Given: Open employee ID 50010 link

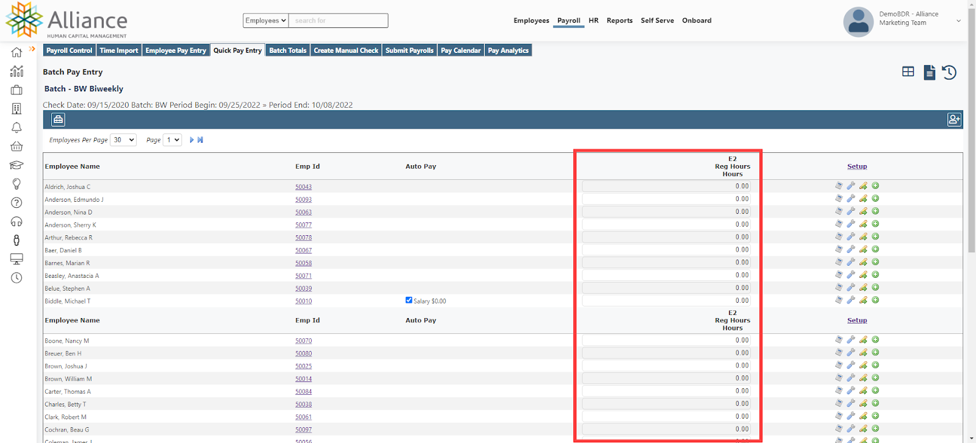Looking at the screenshot, I should [x=303, y=301].
